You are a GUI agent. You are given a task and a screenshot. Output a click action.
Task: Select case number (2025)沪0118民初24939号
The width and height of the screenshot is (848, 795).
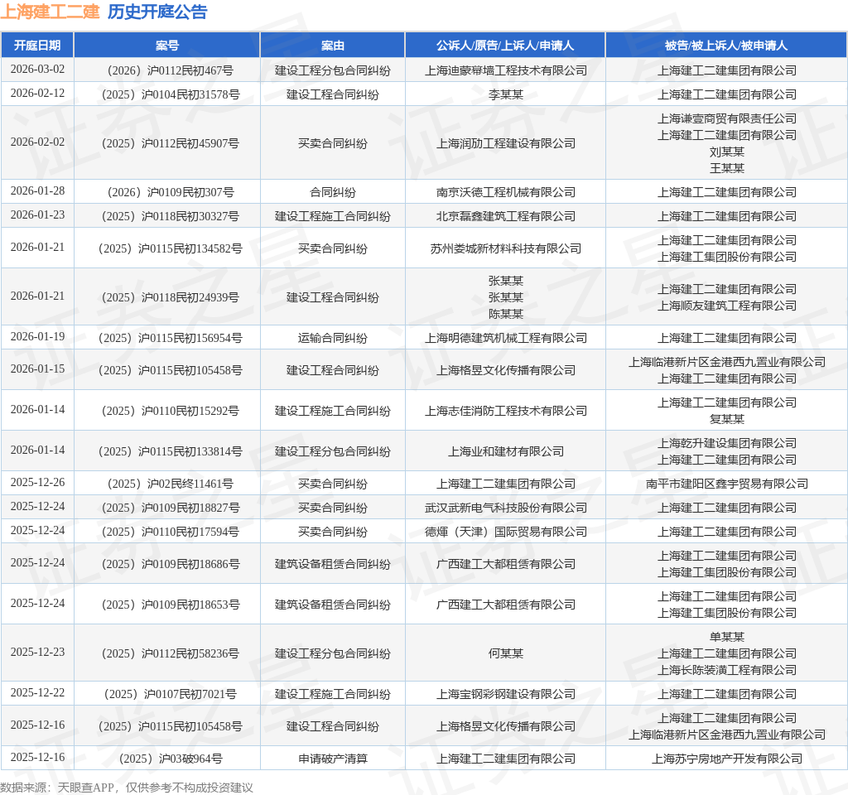pyautogui.click(x=171, y=297)
